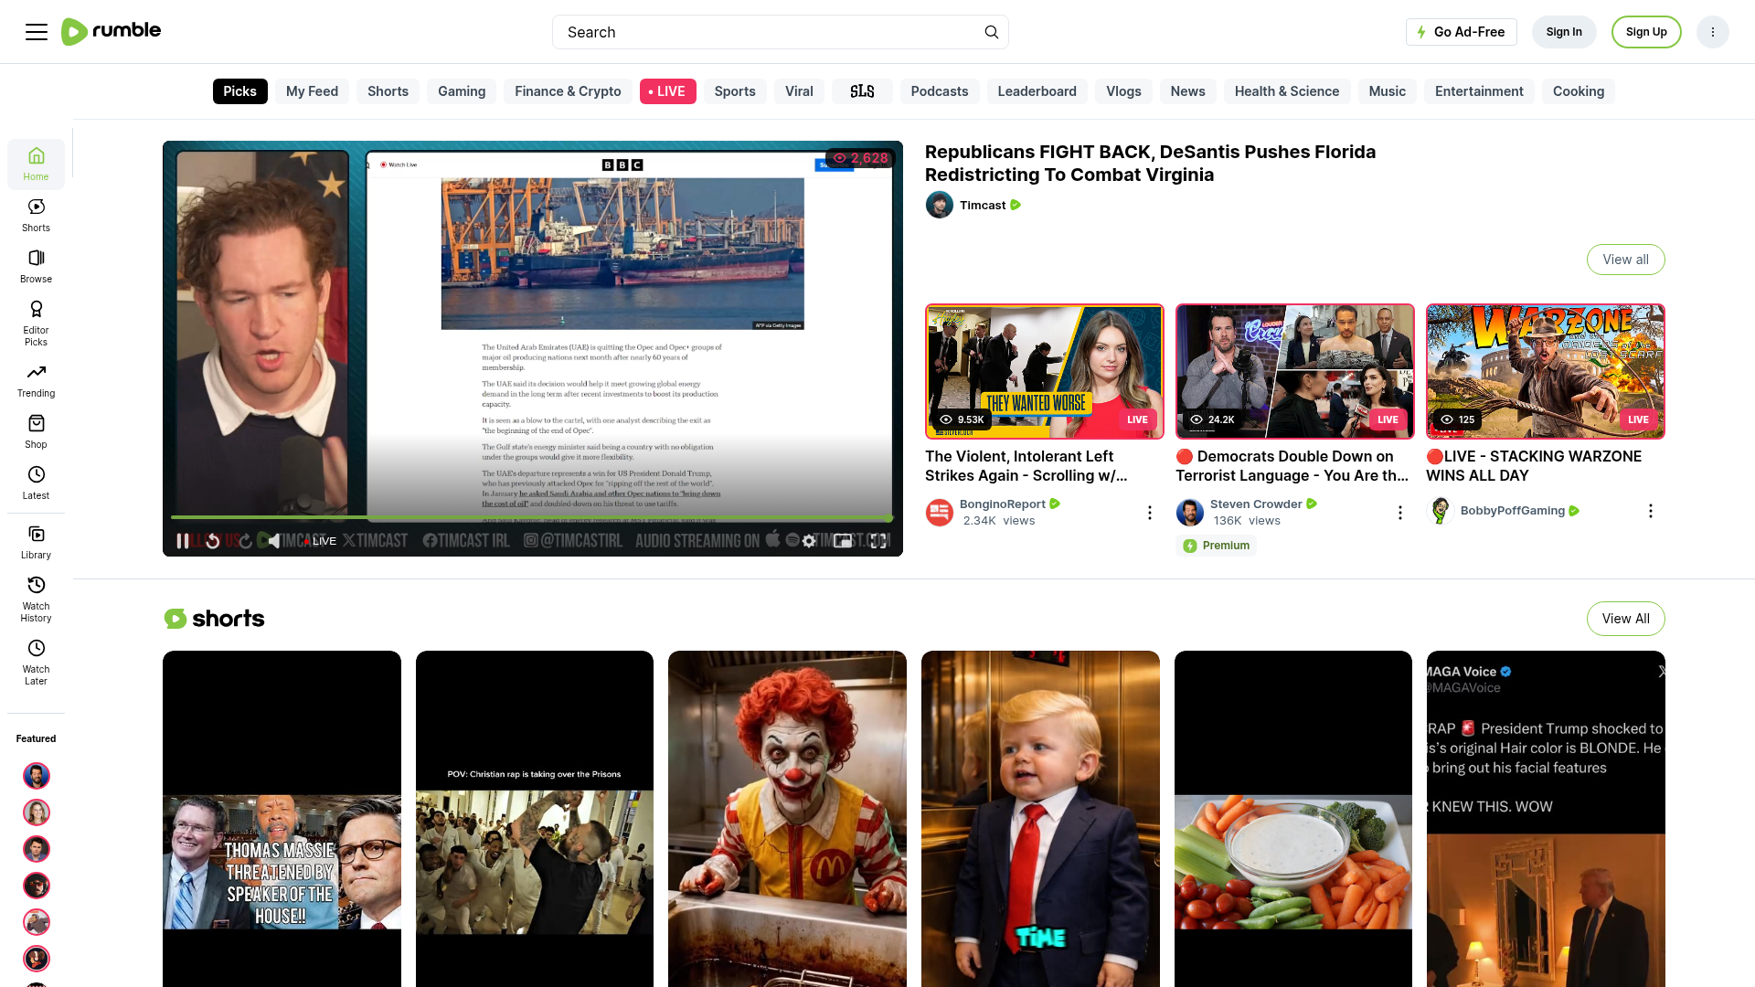Click the Steven Crowder channel avatar

tap(1190, 512)
